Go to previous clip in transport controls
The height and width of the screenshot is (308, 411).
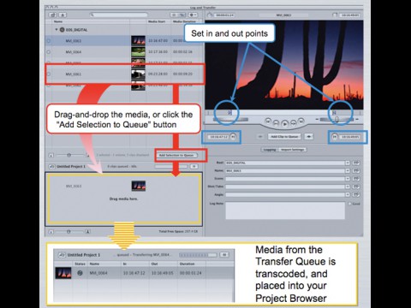pos(268,121)
